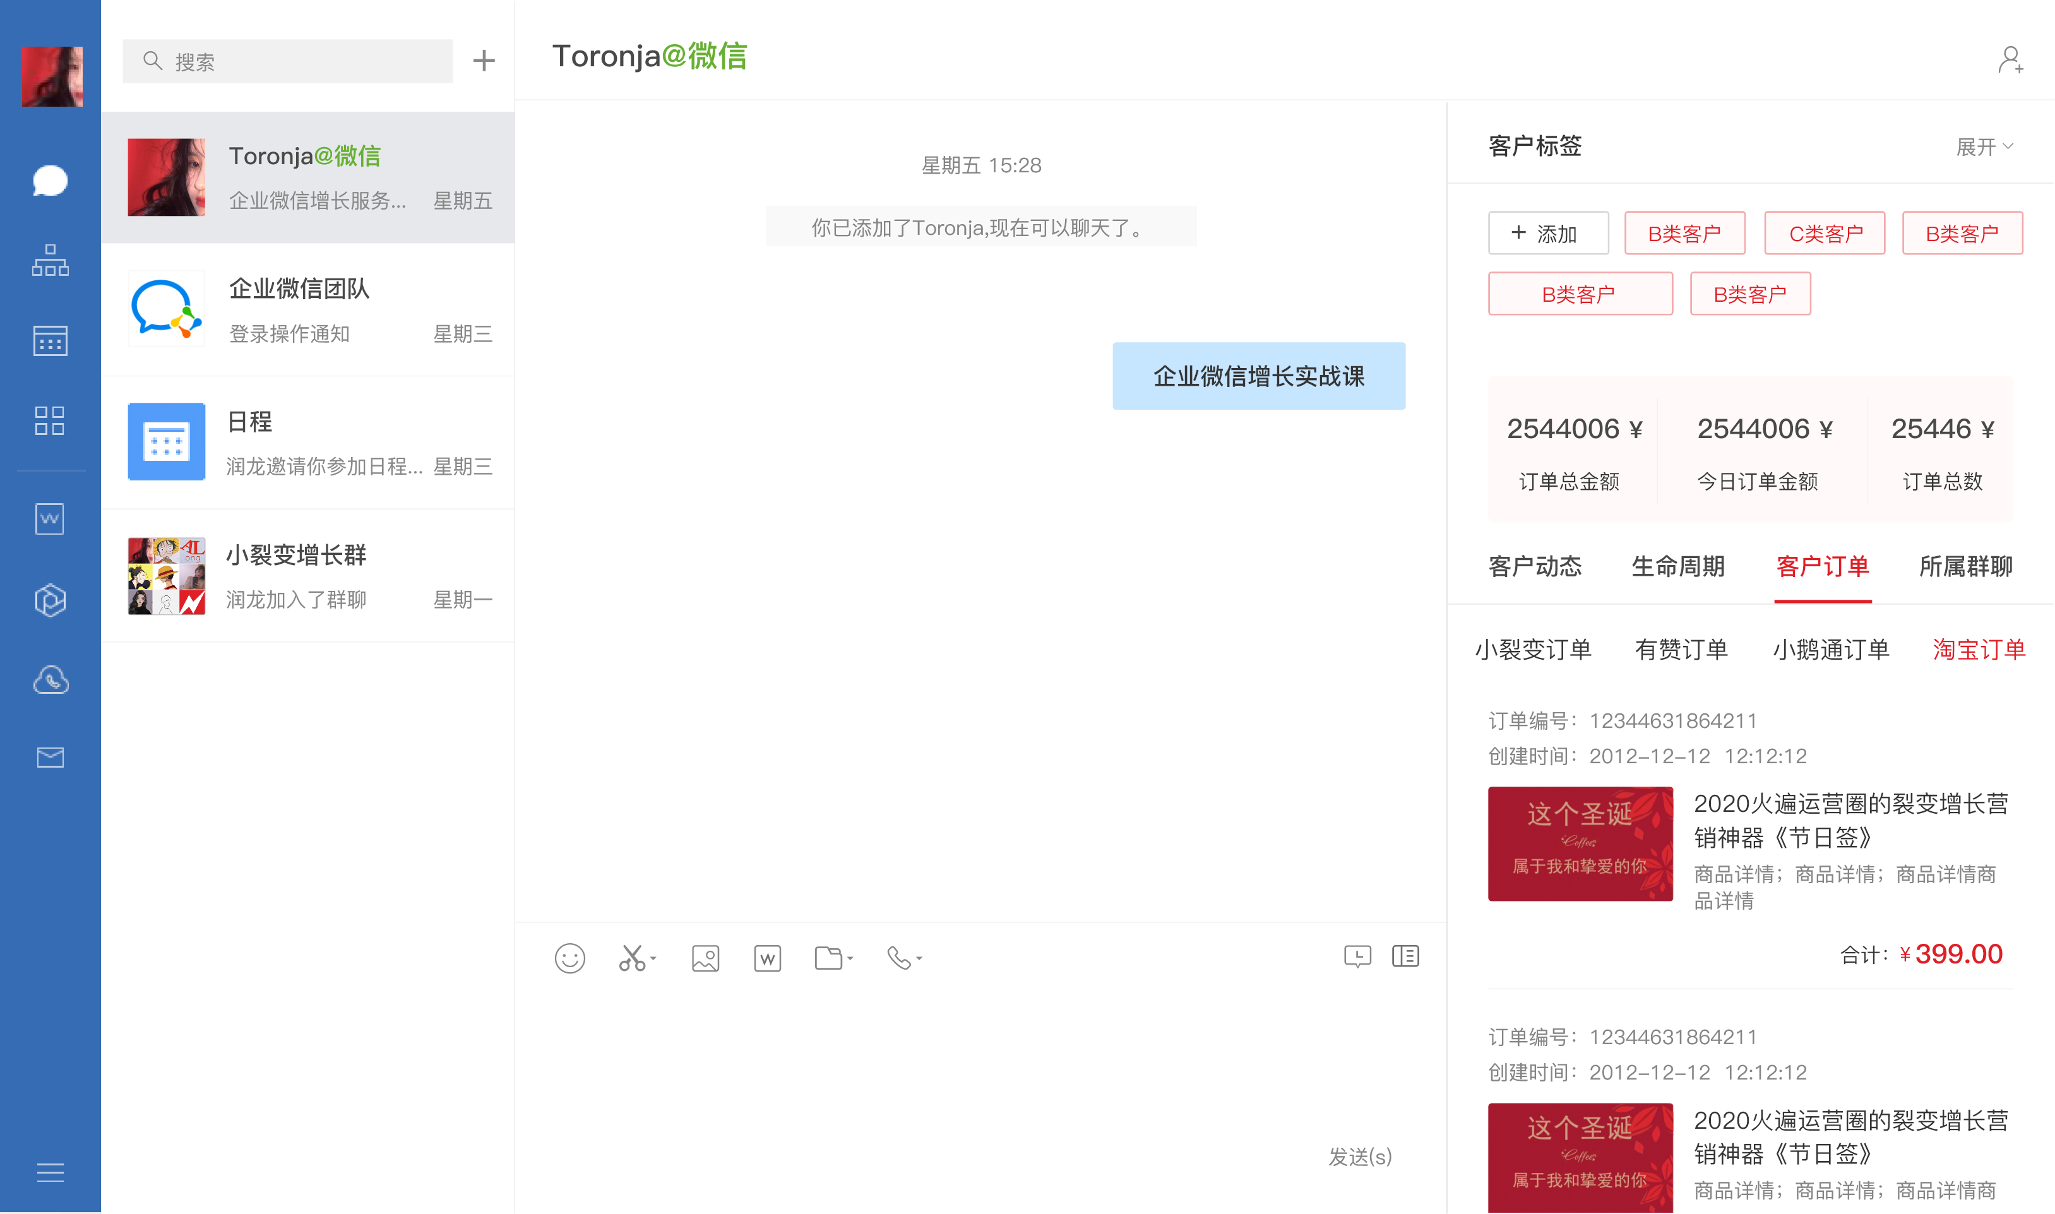
Task: Select the 客户订单 tab
Action: (x=1823, y=566)
